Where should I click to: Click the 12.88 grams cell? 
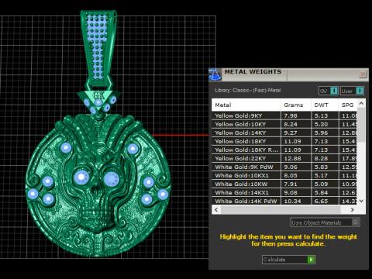pos(296,158)
